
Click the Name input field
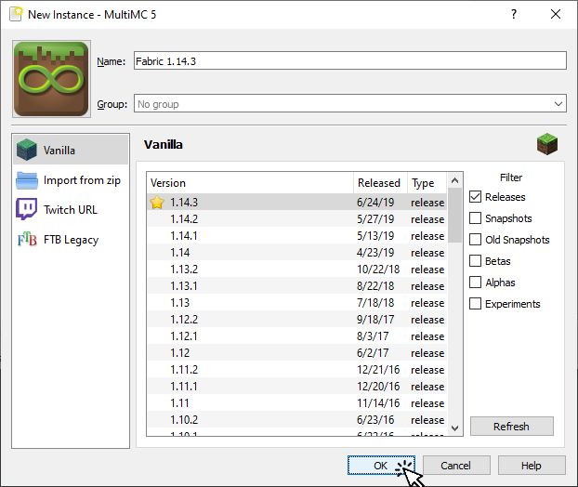(349, 60)
